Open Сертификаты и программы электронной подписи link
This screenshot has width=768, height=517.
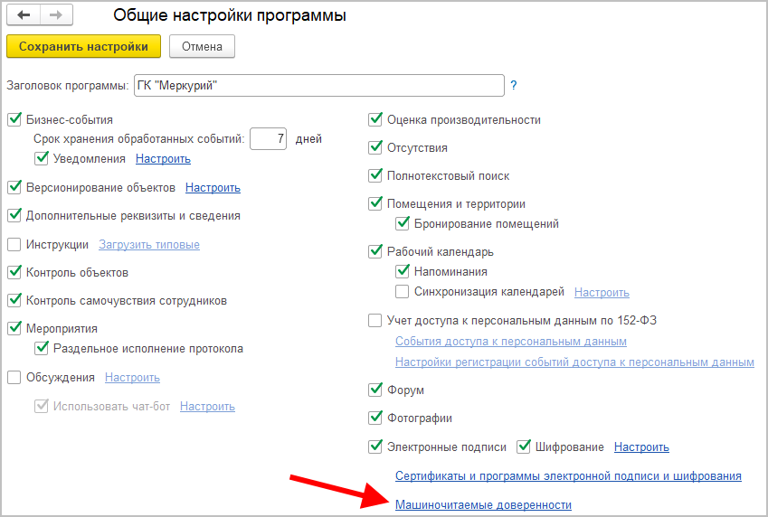[568, 475]
